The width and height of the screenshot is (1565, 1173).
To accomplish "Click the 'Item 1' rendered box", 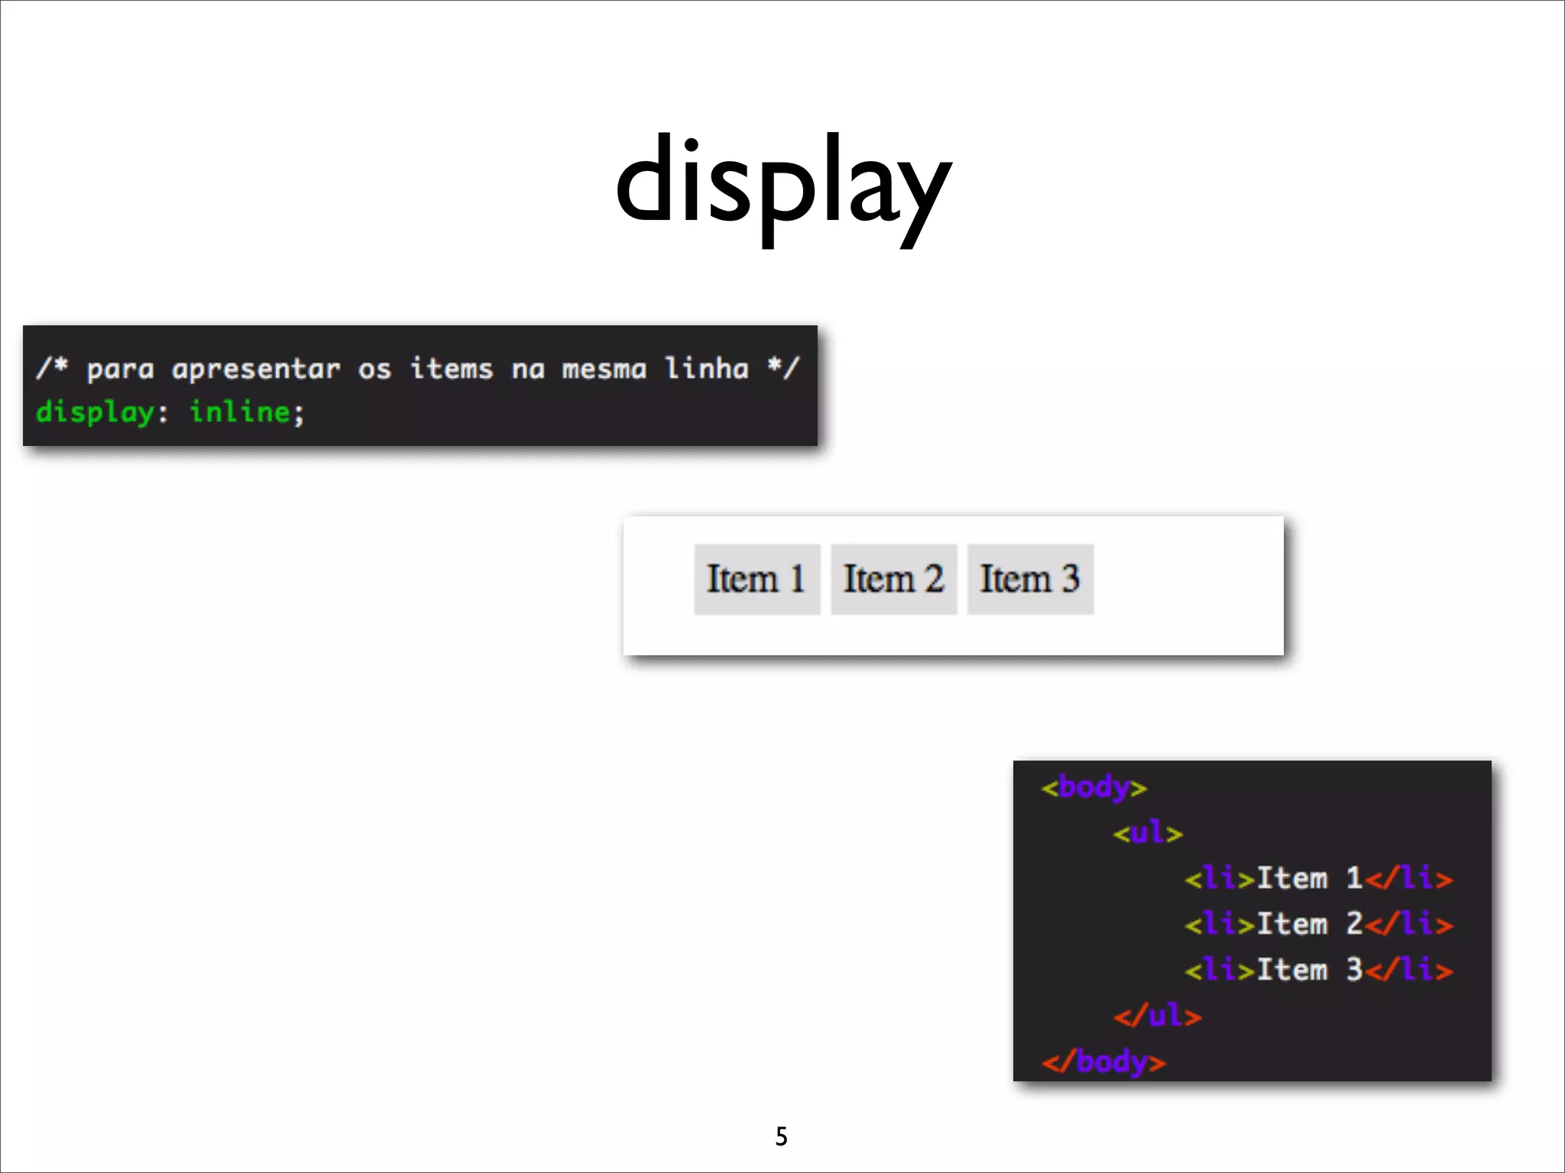I will pos(757,579).
